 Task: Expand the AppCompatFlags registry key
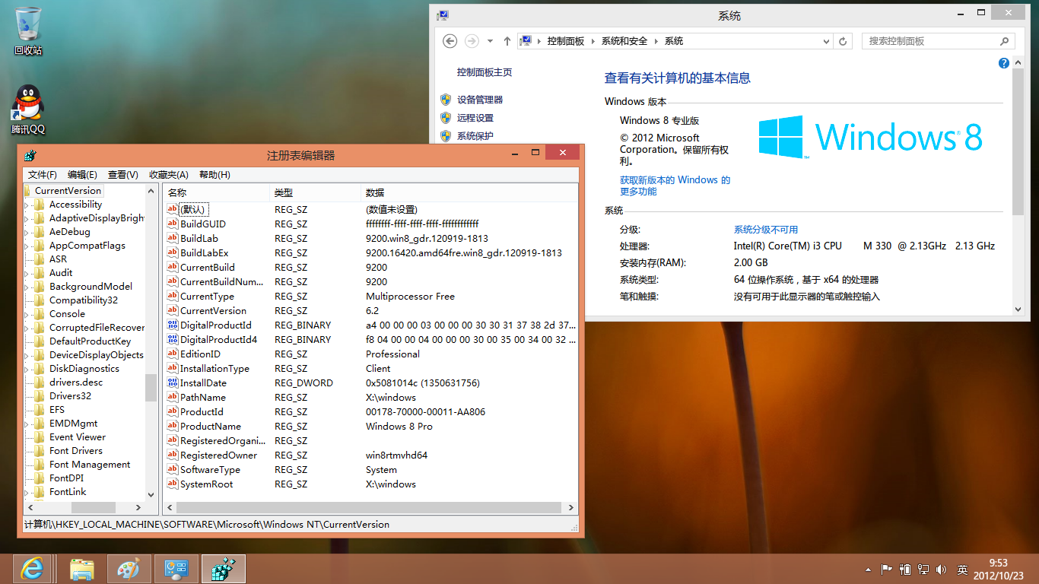(27, 246)
